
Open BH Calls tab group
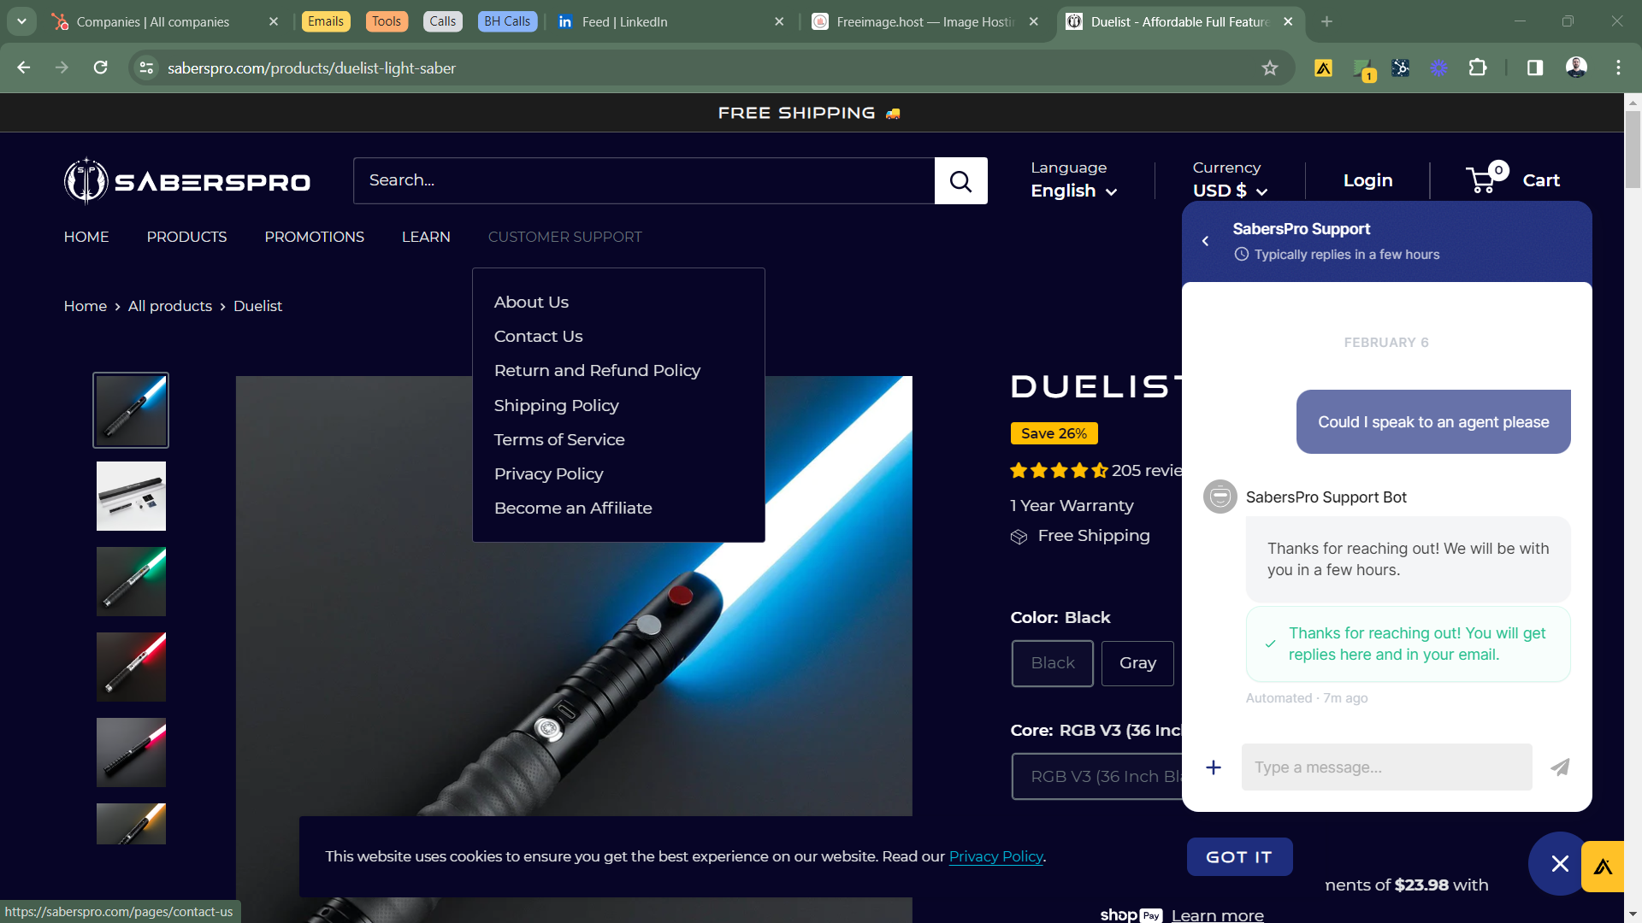507,21
